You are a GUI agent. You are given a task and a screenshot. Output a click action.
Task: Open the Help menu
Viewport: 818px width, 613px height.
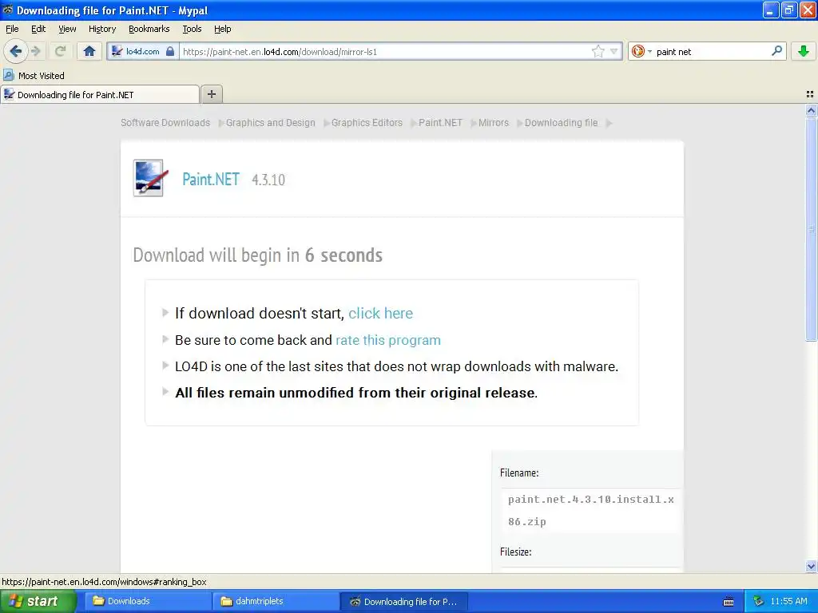pos(222,29)
